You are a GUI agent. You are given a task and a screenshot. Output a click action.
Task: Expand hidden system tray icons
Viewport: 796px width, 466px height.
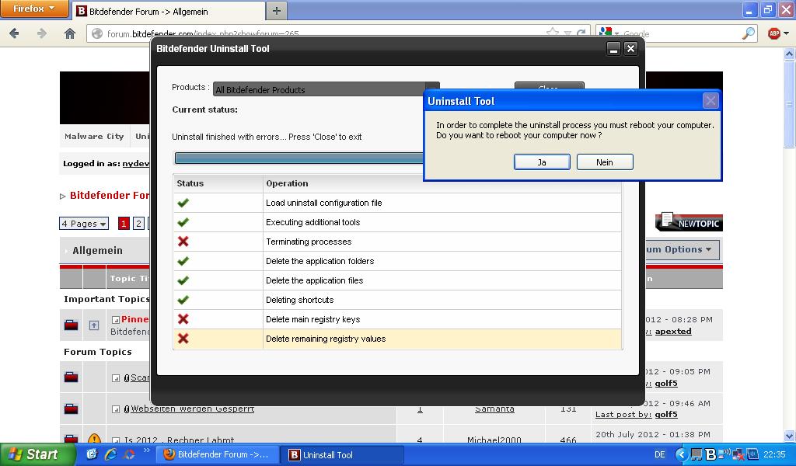[x=682, y=455]
